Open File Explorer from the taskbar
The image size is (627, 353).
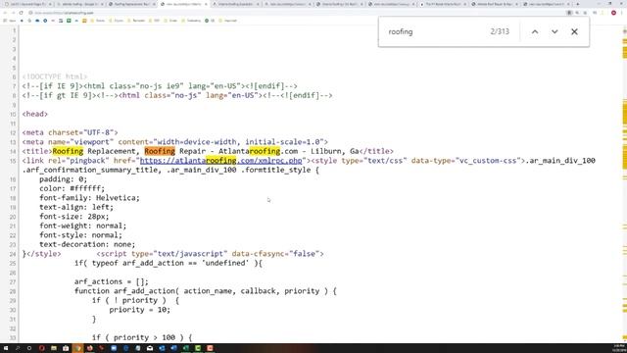click(x=54, y=348)
